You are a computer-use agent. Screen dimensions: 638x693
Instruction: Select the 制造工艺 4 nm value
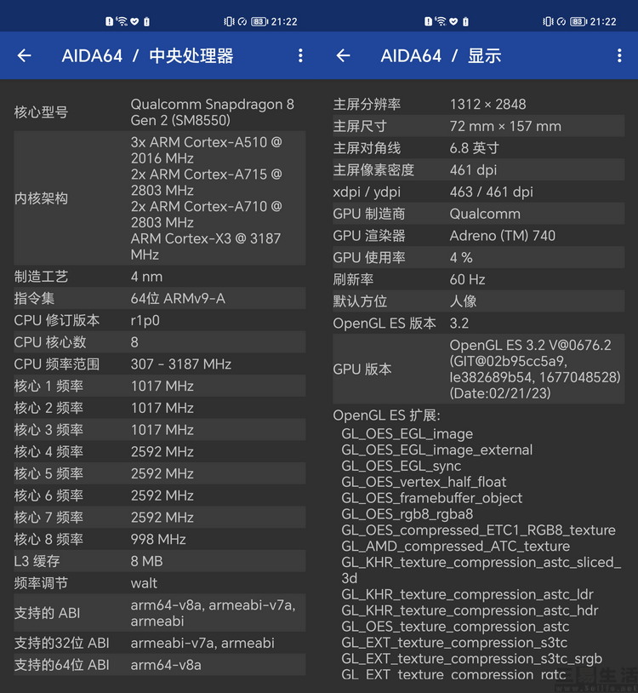click(x=146, y=277)
